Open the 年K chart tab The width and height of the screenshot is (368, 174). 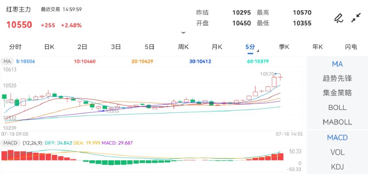[x=318, y=47]
